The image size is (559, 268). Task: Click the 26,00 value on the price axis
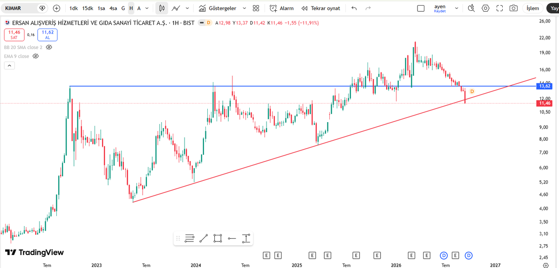click(545, 21)
